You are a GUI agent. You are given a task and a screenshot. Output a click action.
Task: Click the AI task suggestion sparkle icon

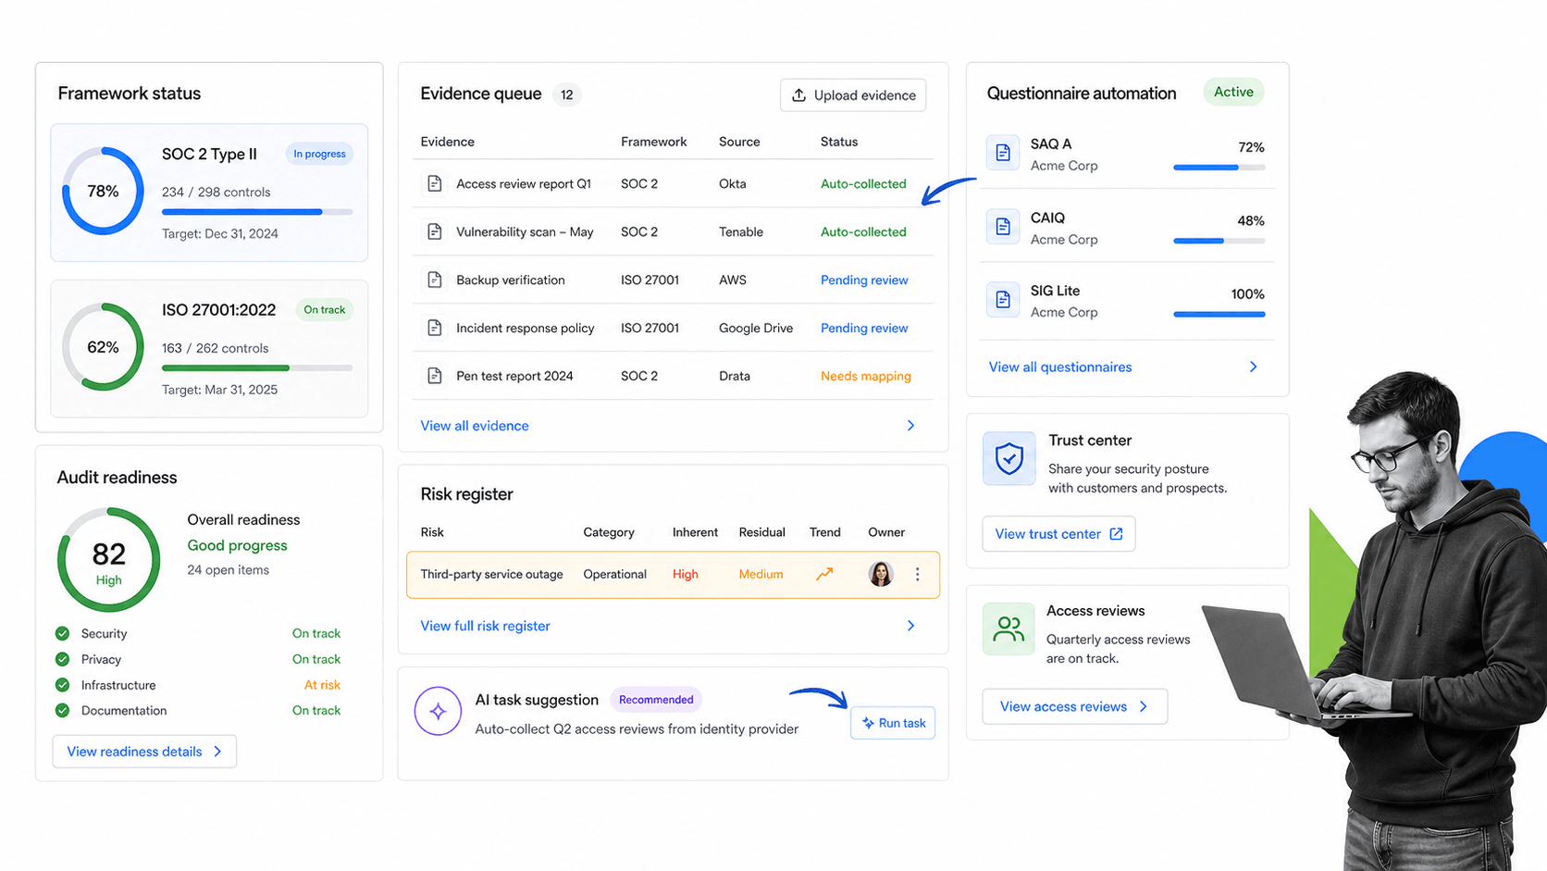pyautogui.click(x=438, y=711)
